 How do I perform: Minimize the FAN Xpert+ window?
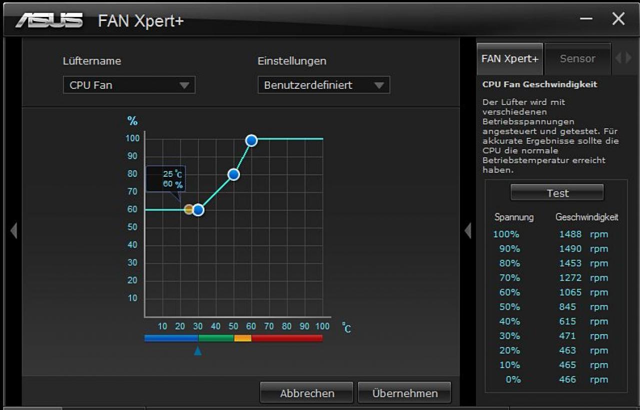coord(586,19)
